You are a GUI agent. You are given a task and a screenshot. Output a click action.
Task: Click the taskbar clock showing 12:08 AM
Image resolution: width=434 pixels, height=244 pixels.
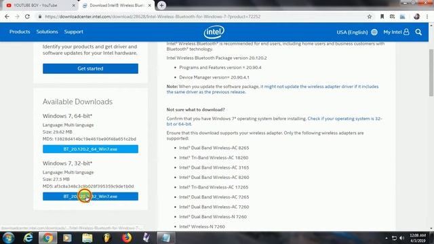pyautogui.click(x=418, y=238)
